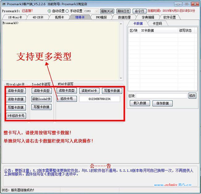Click the 当前时间 date text
Viewport: 201px width, 194px height.
171,11
